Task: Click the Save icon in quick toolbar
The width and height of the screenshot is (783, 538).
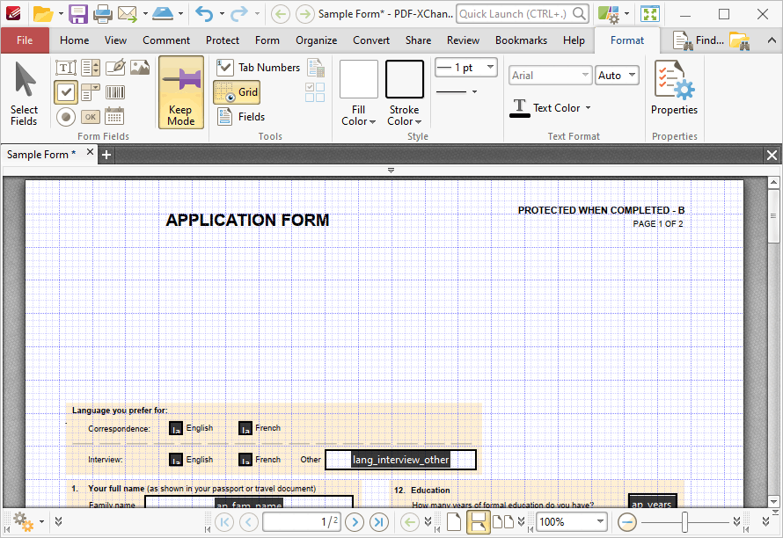Action: (x=78, y=14)
